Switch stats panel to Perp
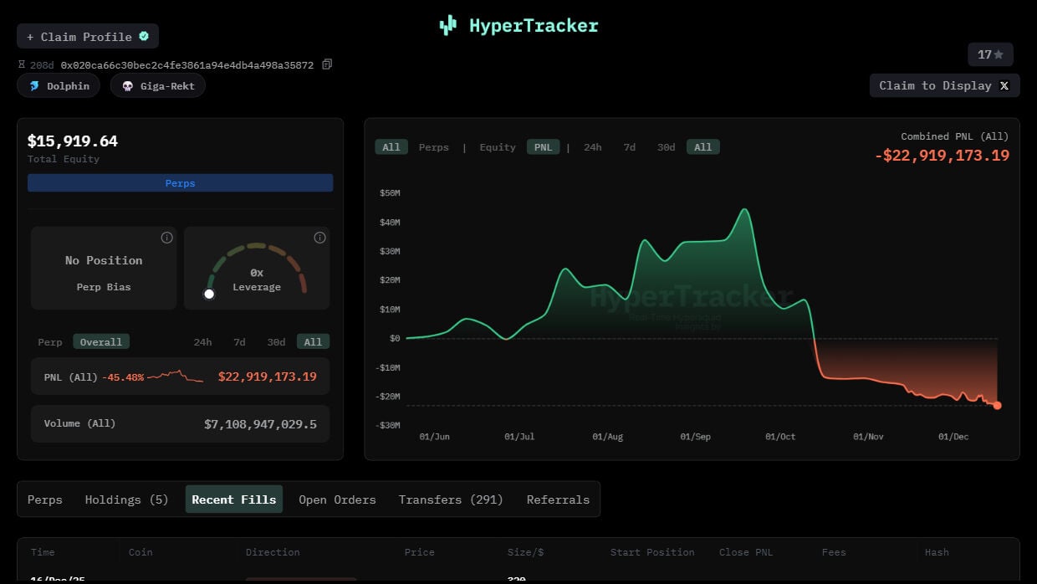This screenshot has height=584, width=1037. coord(50,342)
